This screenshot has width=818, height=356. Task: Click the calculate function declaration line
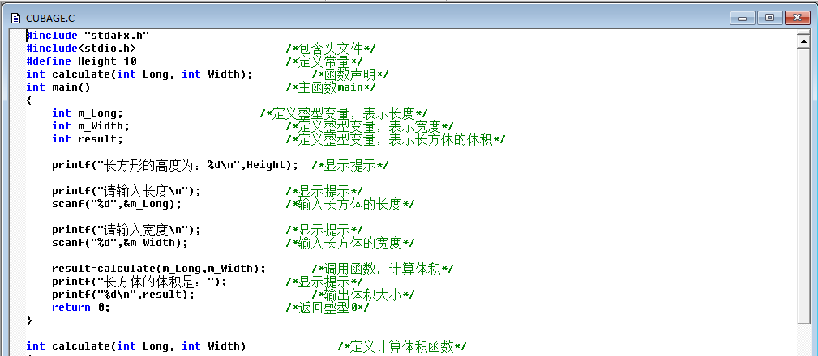pos(139,74)
